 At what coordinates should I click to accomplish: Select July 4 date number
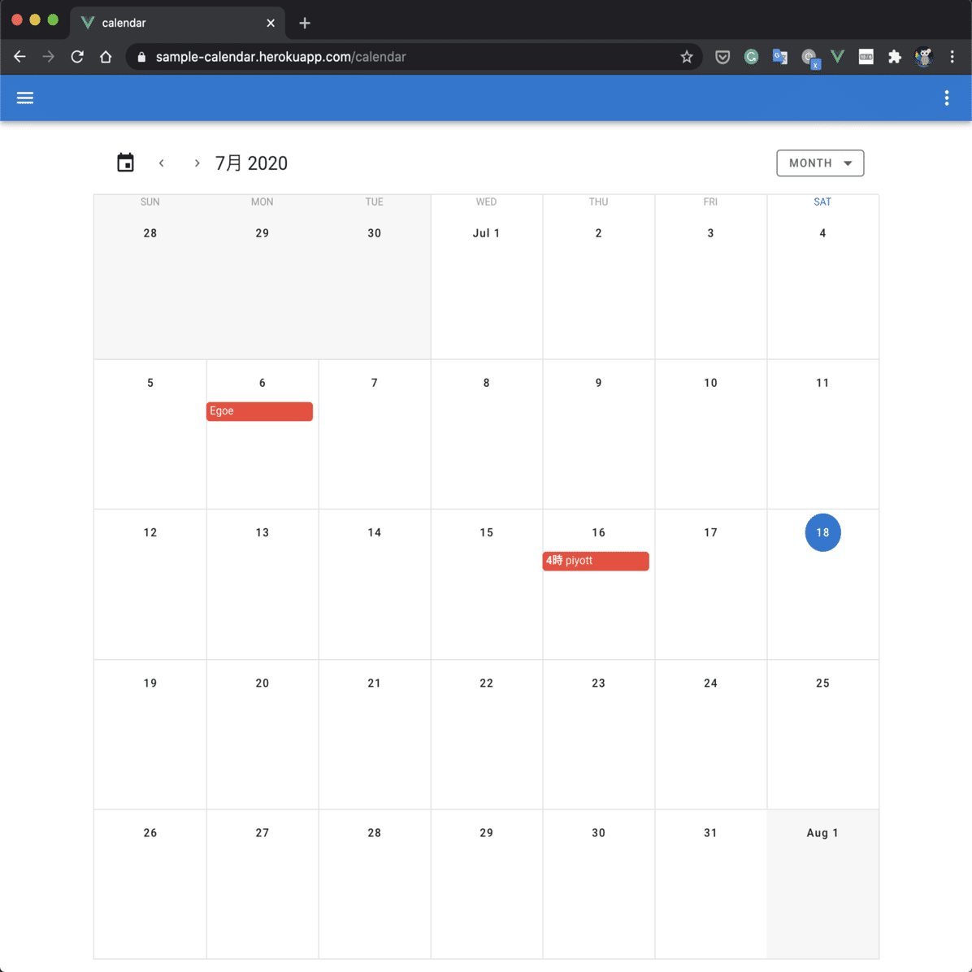822,233
